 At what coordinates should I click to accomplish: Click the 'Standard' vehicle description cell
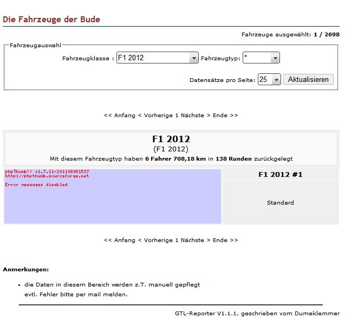280,203
